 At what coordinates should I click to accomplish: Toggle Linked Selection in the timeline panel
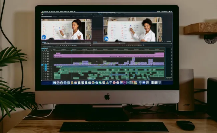tap(47, 50)
